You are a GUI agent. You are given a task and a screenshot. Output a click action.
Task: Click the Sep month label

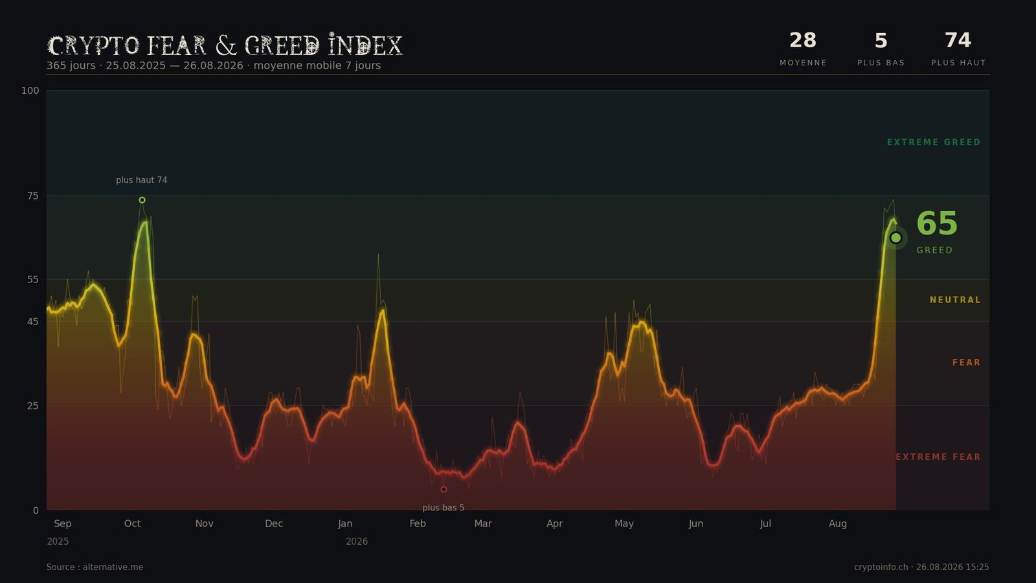coord(63,523)
